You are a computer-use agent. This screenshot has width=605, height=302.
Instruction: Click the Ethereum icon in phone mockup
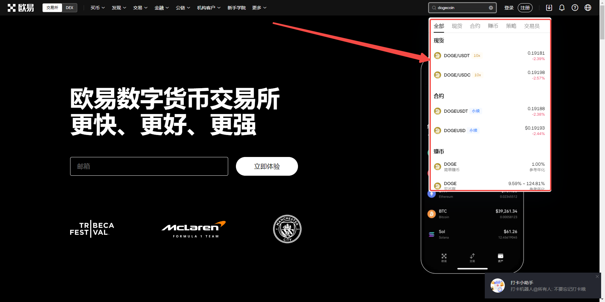pyautogui.click(x=431, y=194)
